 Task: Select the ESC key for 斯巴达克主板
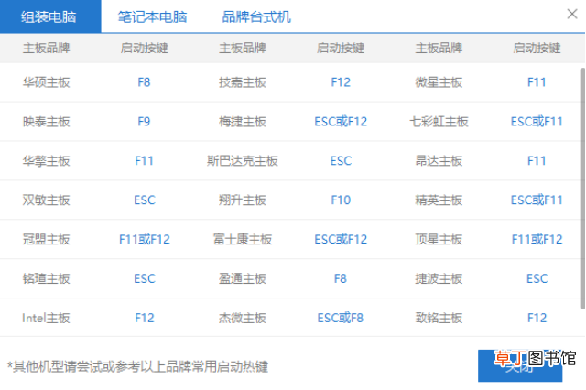coord(341,160)
